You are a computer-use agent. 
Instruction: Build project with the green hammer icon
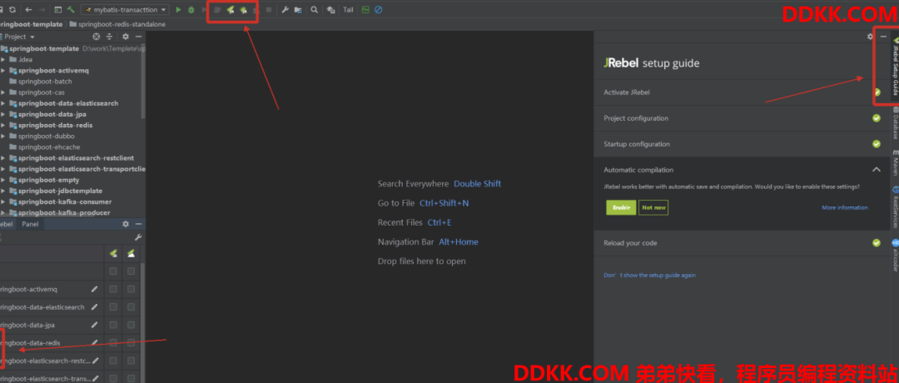point(71,10)
